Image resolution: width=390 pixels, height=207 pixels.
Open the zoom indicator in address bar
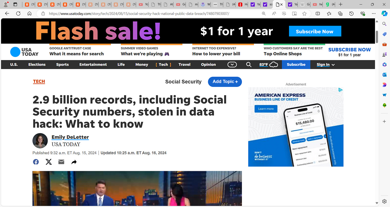pos(264,14)
